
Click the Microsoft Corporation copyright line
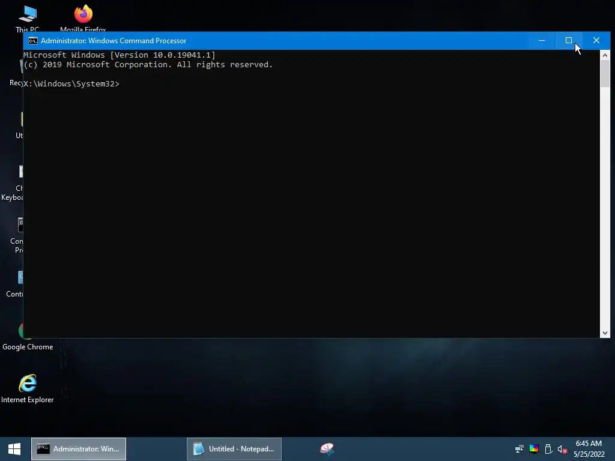pos(148,65)
